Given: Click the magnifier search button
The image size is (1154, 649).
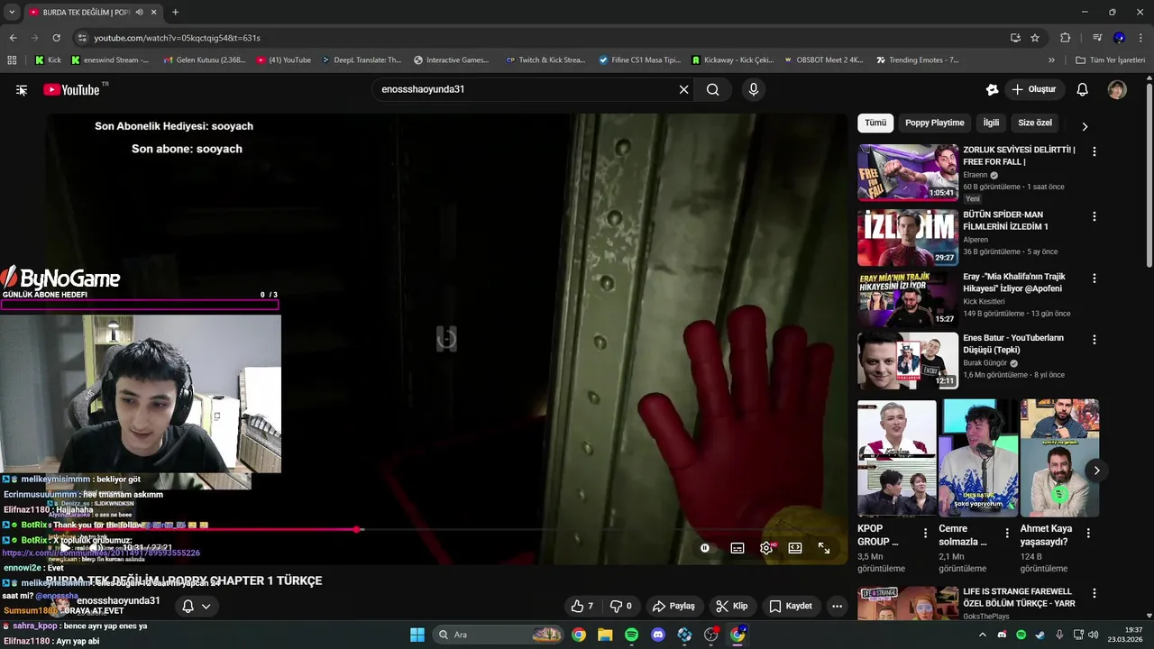Looking at the screenshot, I should pos(713,89).
